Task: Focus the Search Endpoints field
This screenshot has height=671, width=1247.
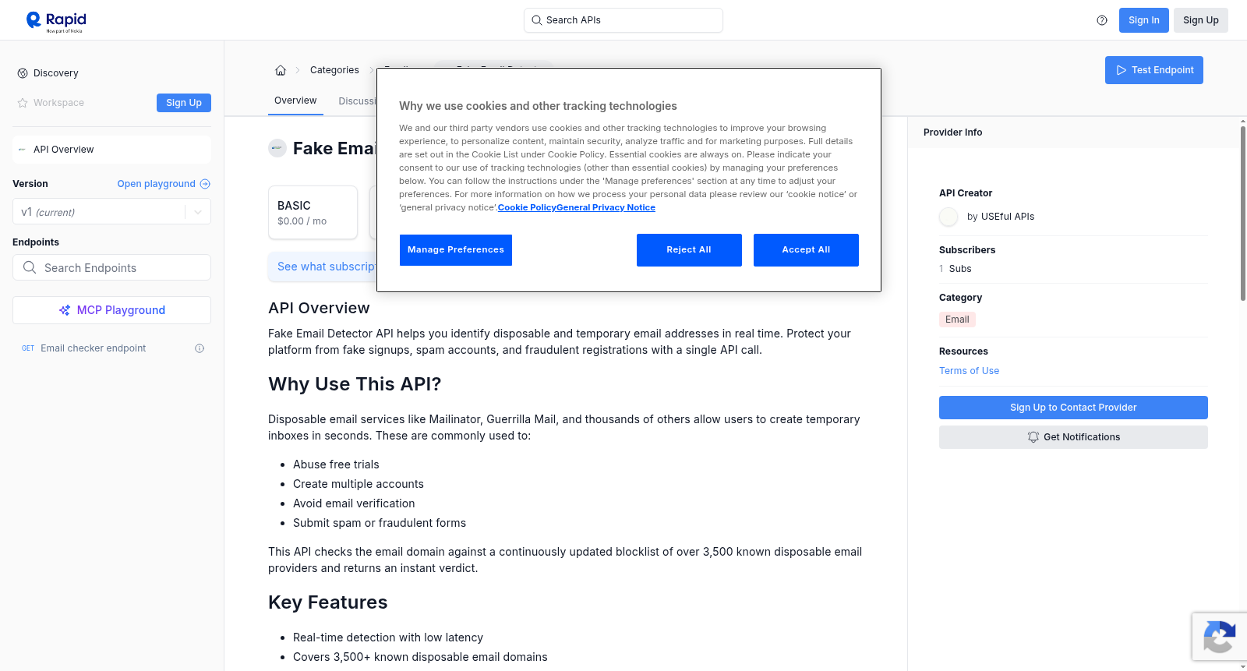Action: click(x=111, y=267)
